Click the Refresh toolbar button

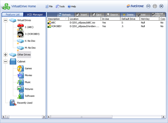point(66,15)
